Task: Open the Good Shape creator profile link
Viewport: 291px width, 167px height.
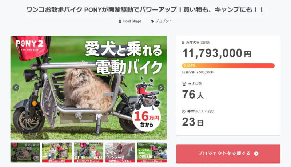Action: [x=132, y=21]
